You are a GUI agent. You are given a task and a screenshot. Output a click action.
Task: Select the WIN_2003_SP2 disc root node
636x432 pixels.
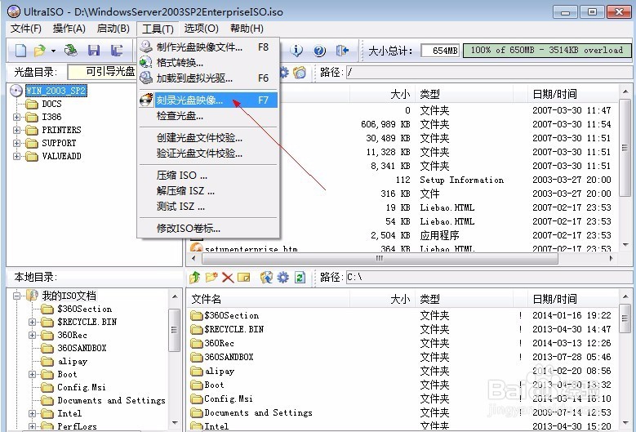click(56, 91)
